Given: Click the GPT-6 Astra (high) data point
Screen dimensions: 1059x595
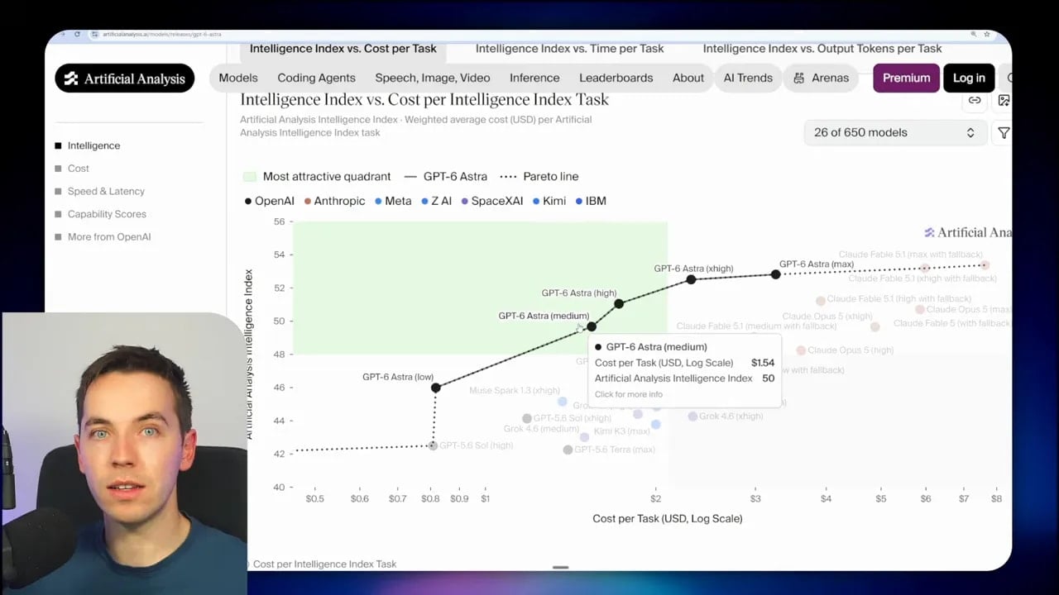Looking at the screenshot, I should tap(619, 304).
